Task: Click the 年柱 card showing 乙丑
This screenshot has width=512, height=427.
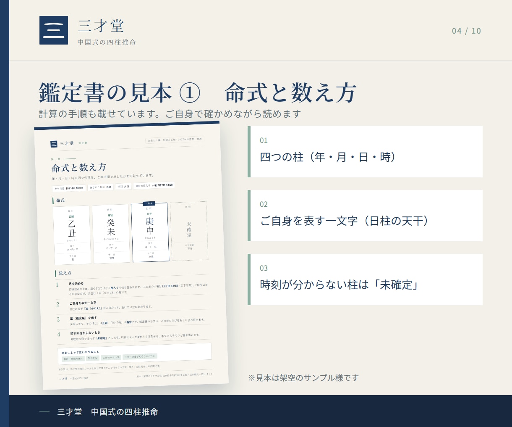Action: pos(72,235)
